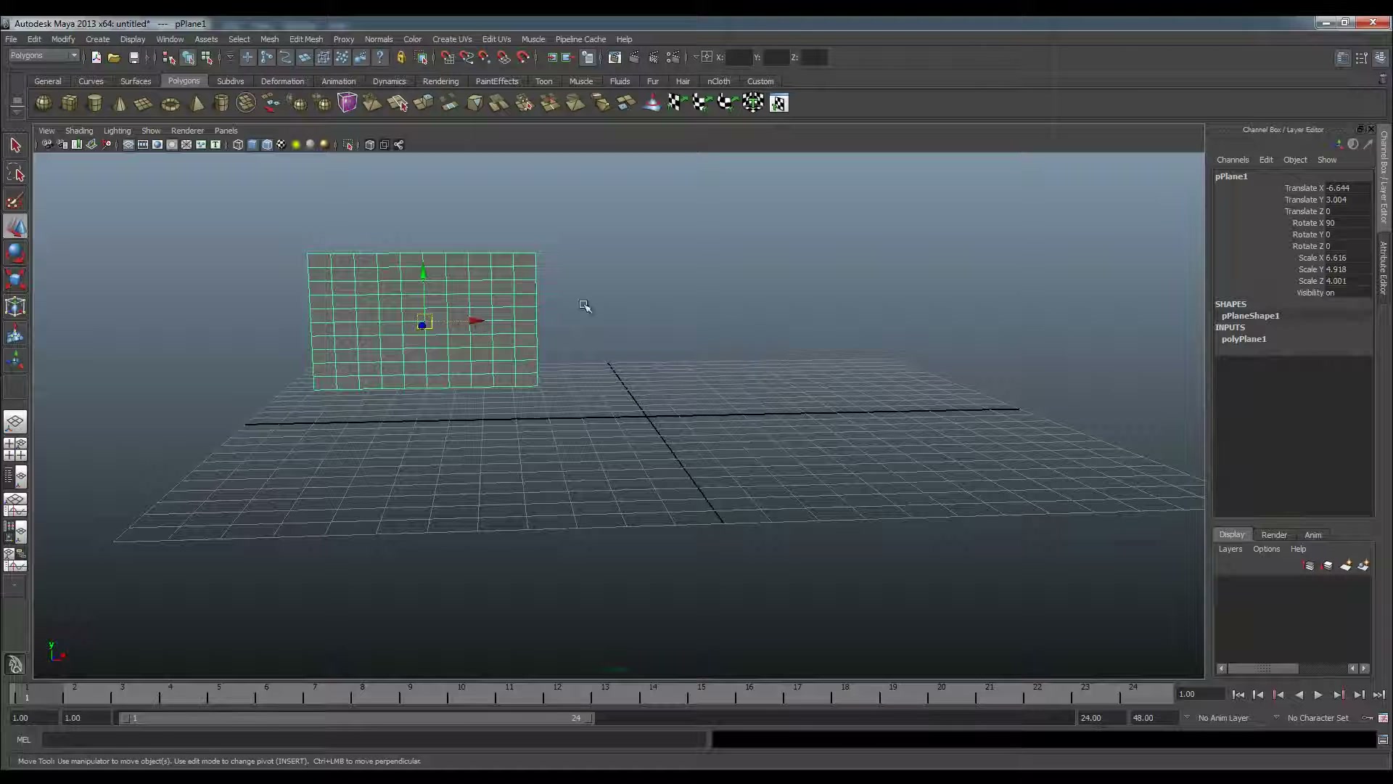Create a polygon sphere from the shelf
Screen dimensions: 1393x784
[x=44, y=103]
